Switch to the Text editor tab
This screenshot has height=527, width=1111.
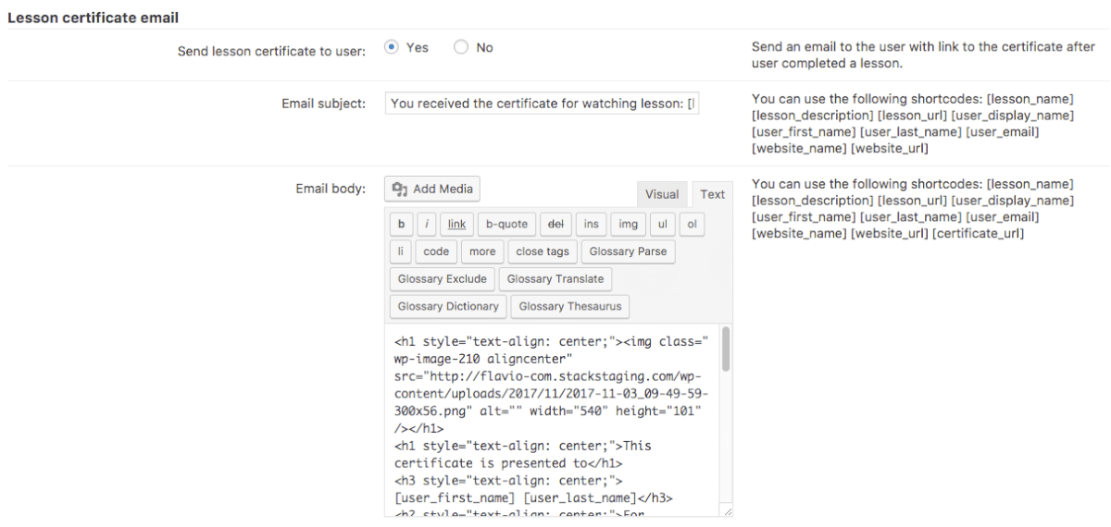712,194
